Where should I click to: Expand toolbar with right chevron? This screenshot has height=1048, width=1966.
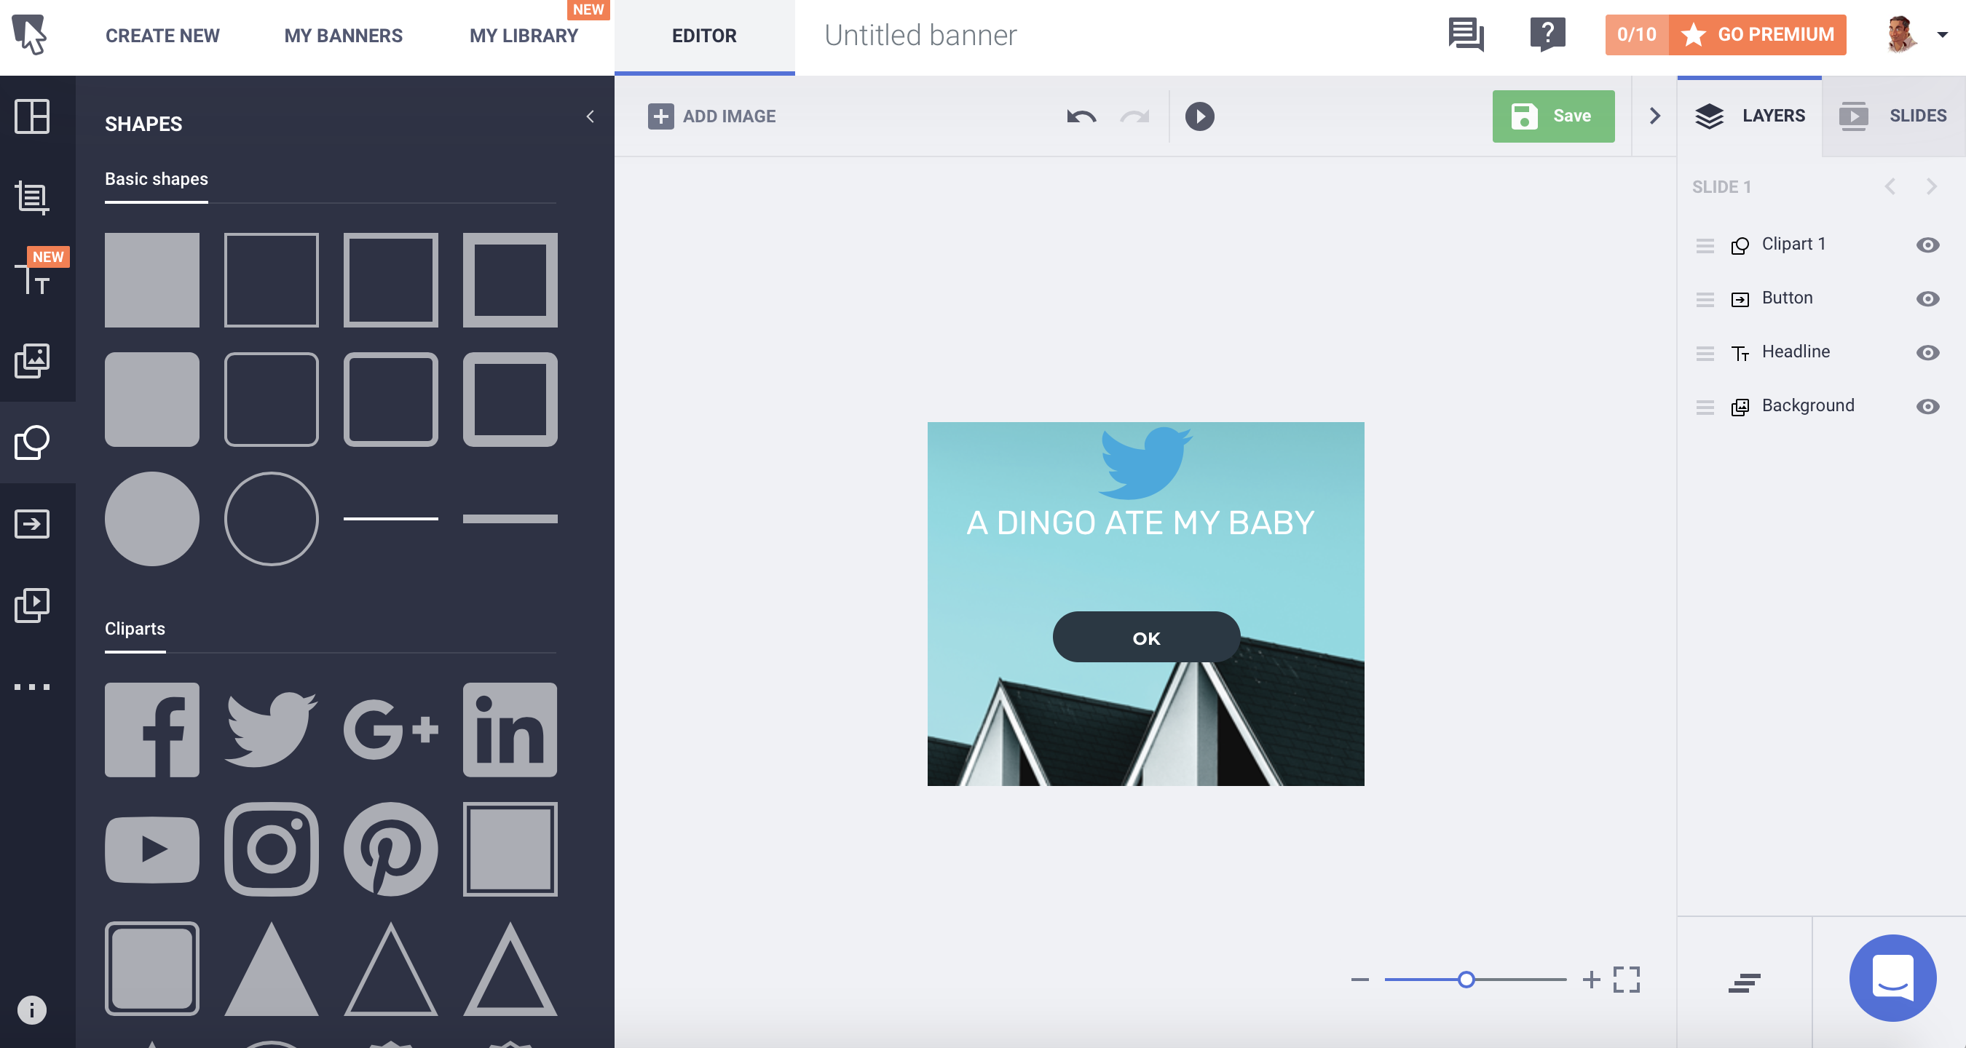click(1654, 116)
